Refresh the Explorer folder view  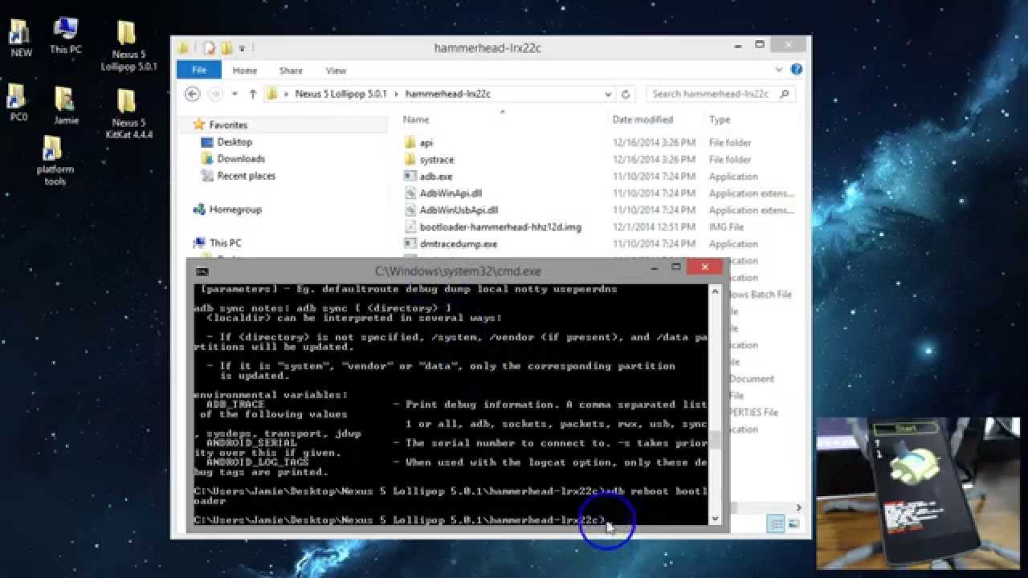(626, 94)
